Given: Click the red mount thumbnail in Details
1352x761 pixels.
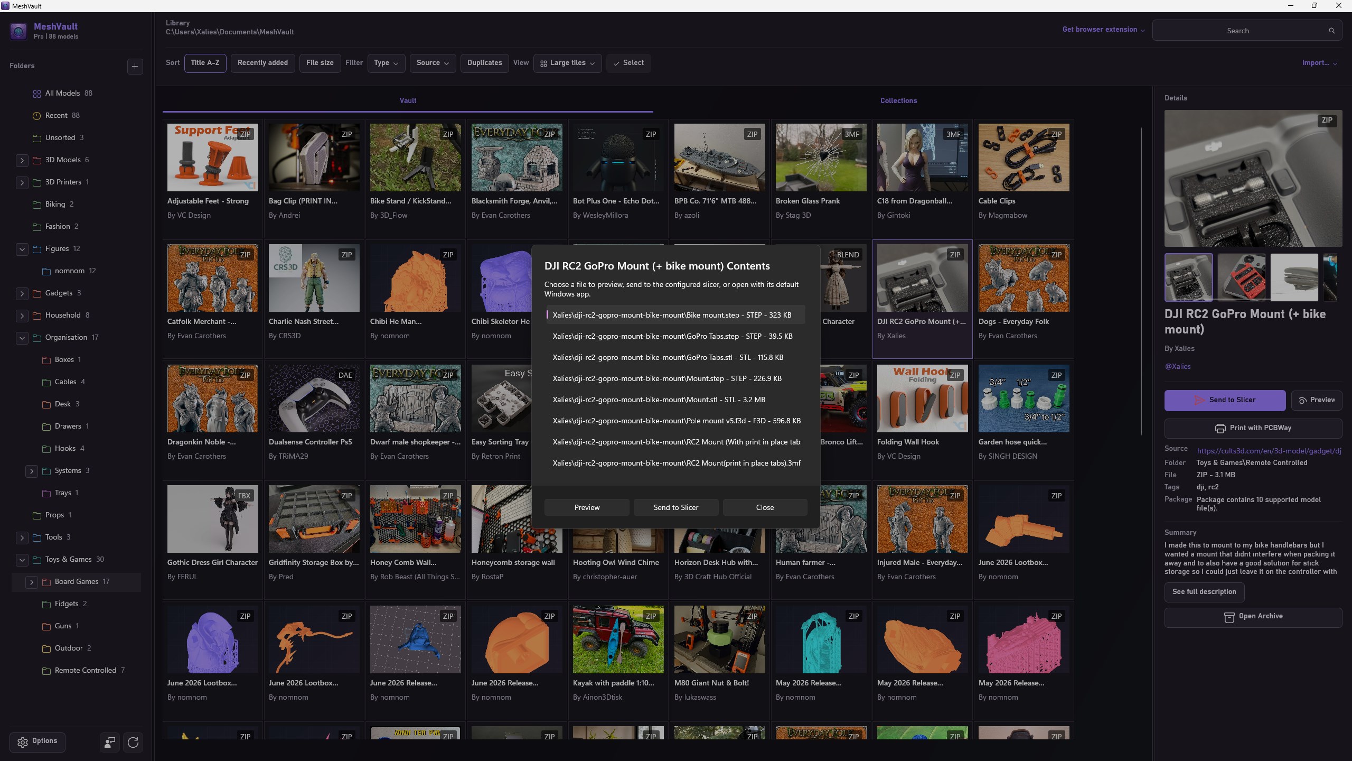Looking at the screenshot, I should (1242, 277).
